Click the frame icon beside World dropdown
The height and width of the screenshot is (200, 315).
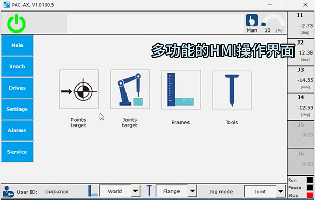[93, 191]
